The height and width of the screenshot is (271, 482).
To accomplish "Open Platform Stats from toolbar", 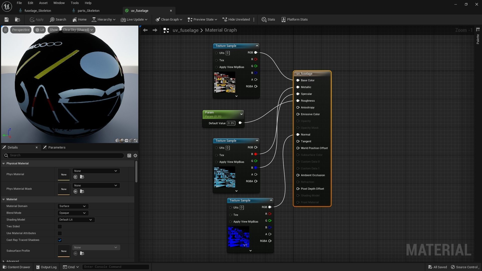I will pos(294,20).
